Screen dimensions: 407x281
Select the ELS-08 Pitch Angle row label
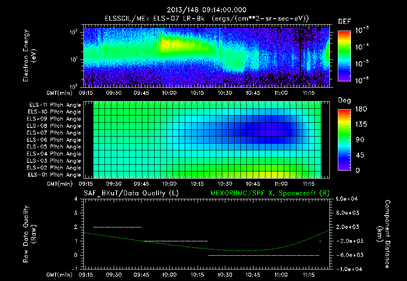tap(54, 126)
